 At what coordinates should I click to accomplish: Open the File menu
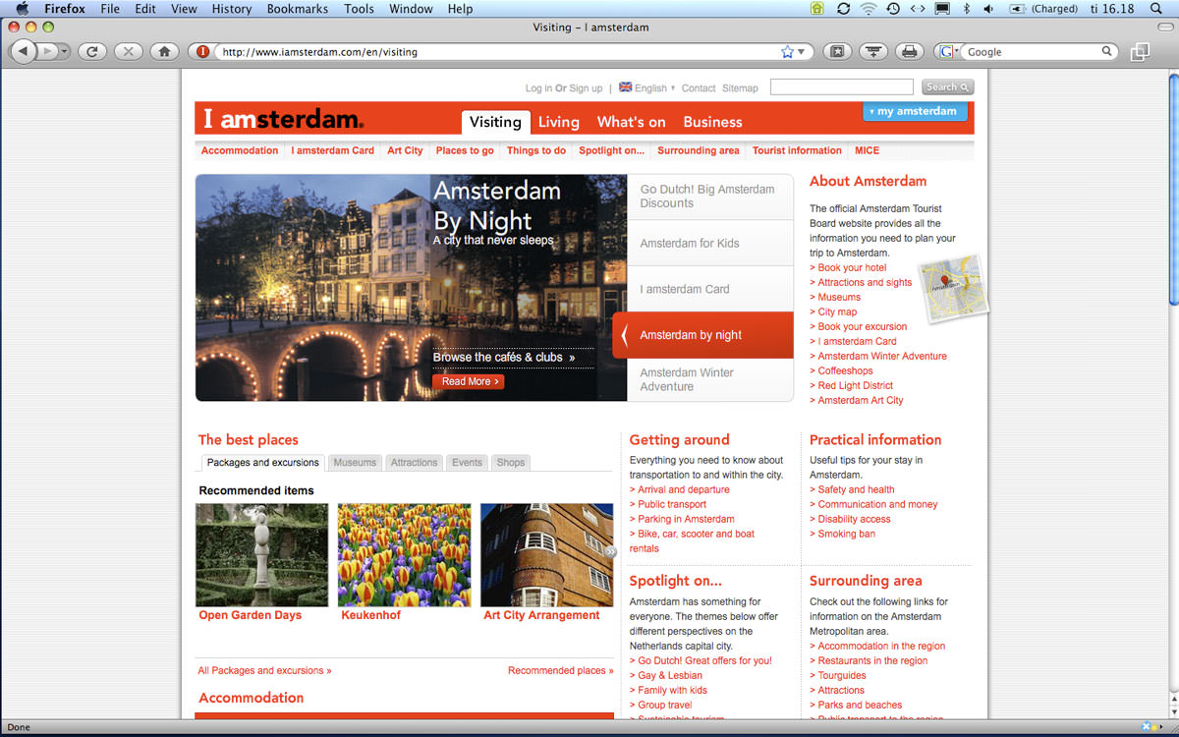tap(110, 9)
